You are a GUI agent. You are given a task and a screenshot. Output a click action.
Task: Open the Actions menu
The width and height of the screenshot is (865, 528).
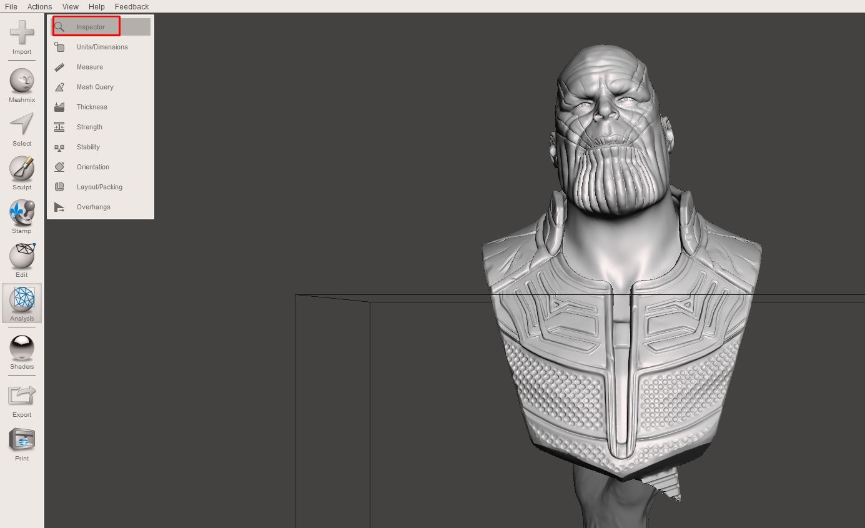pyautogui.click(x=39, y=6)
